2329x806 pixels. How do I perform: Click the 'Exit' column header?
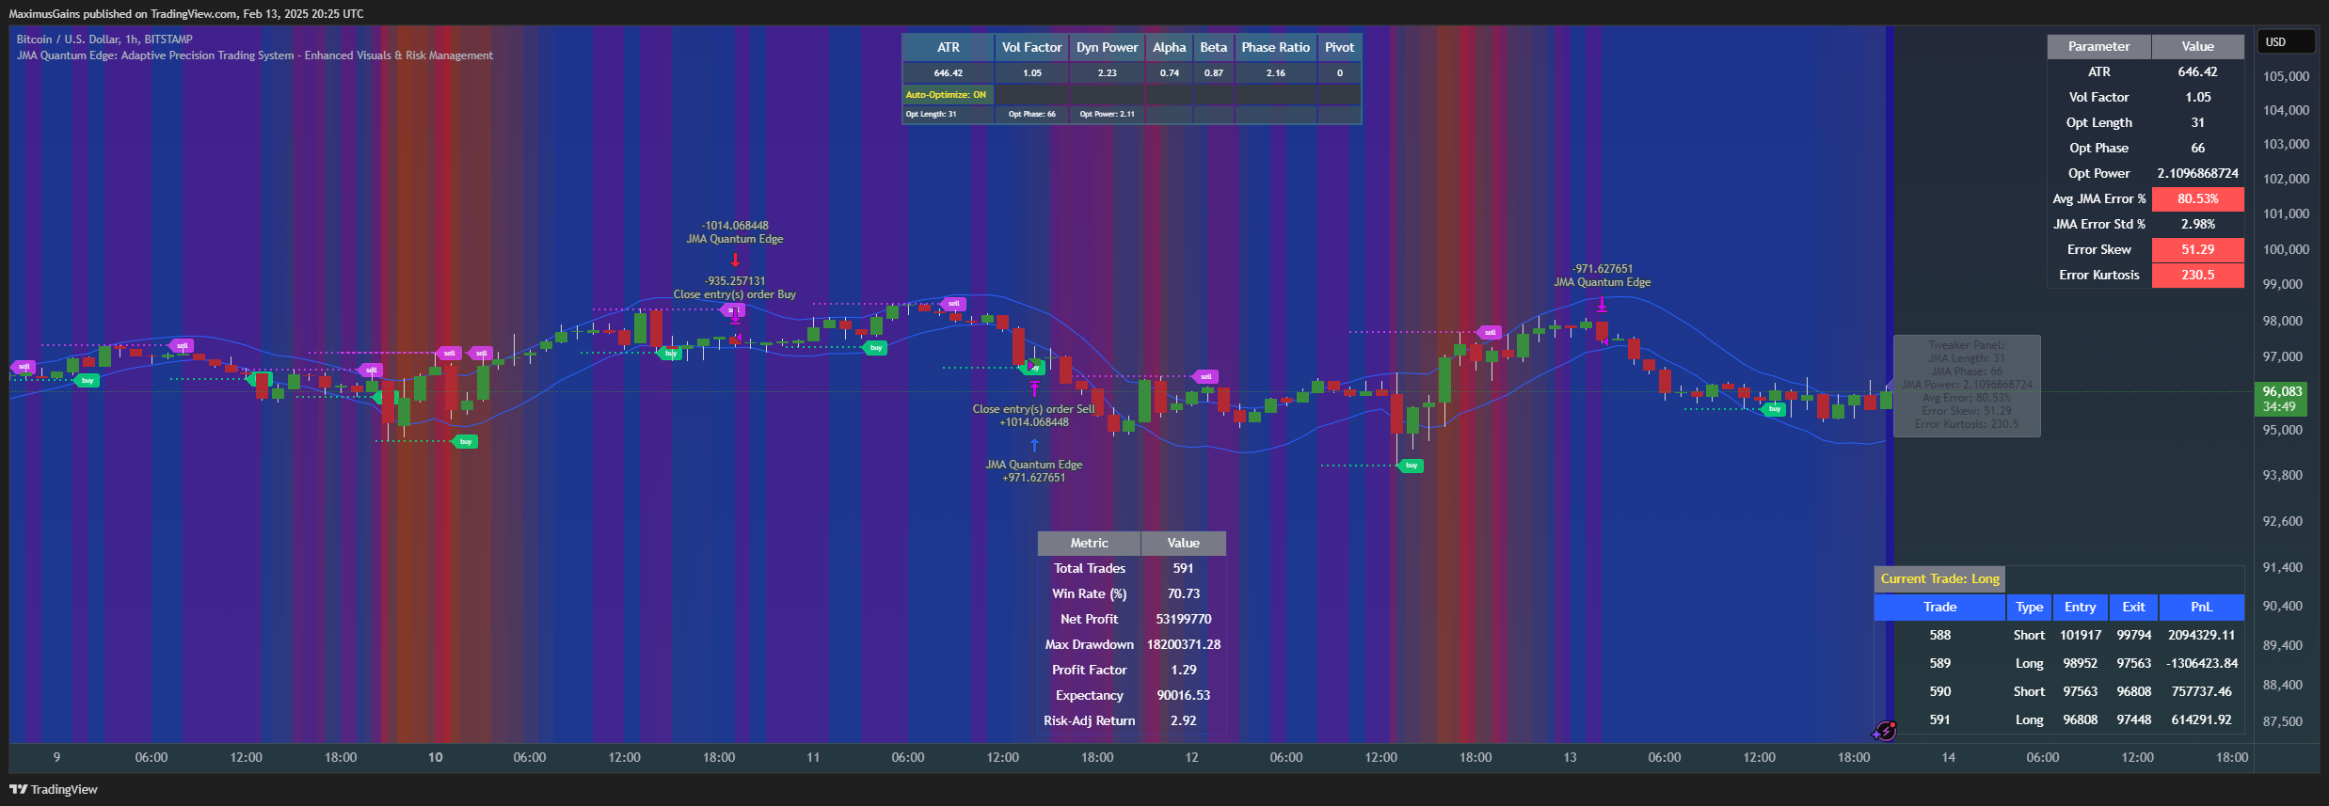pyautogui.click(x=2133, y=608)
